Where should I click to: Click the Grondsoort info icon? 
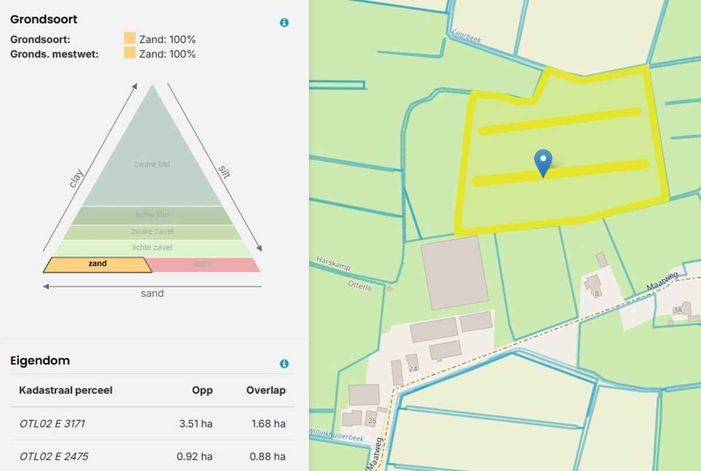click(284, 23)
